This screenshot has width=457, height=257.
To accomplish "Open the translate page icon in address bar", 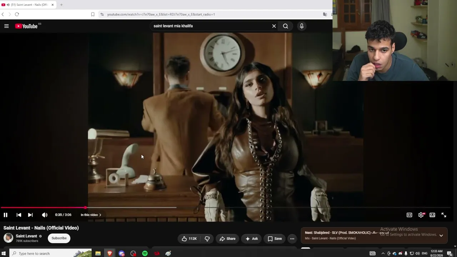I will click(325, 14).
